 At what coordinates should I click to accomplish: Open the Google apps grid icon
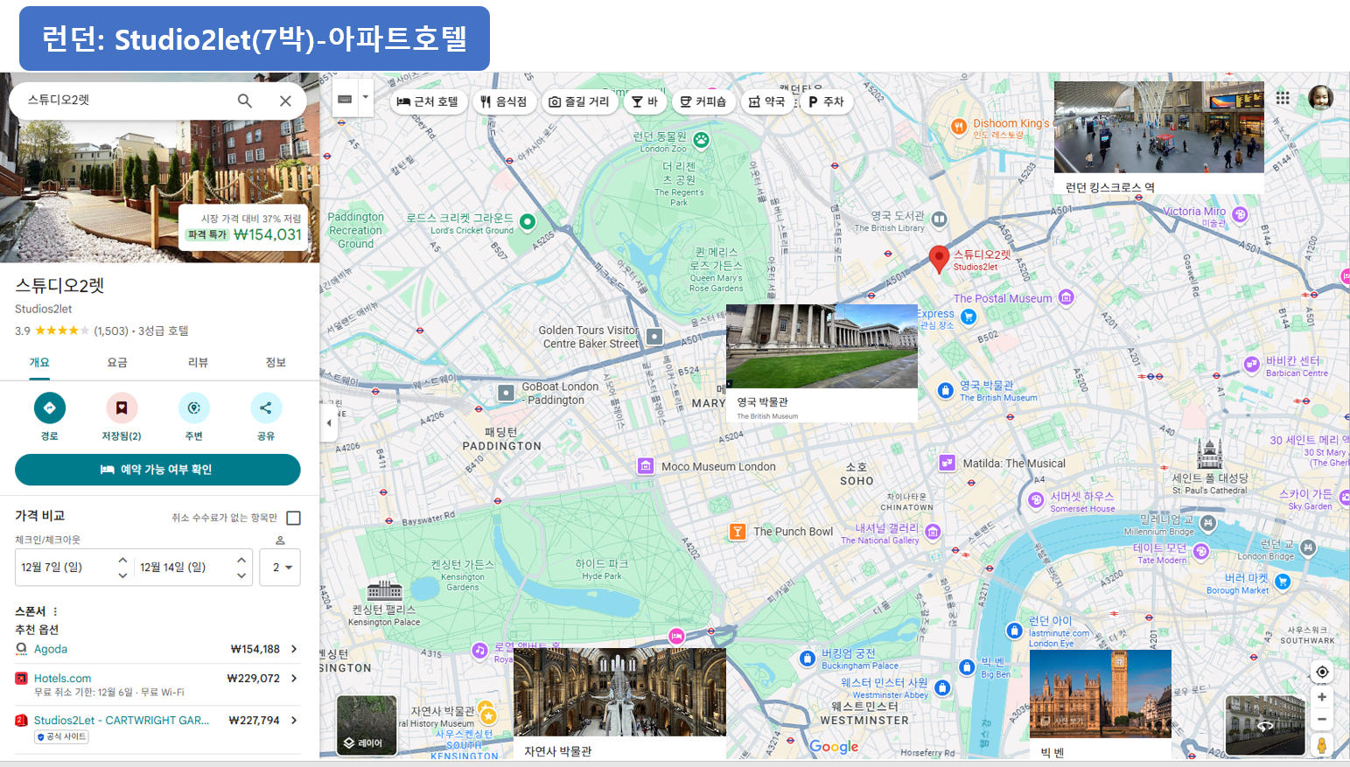1283,98
